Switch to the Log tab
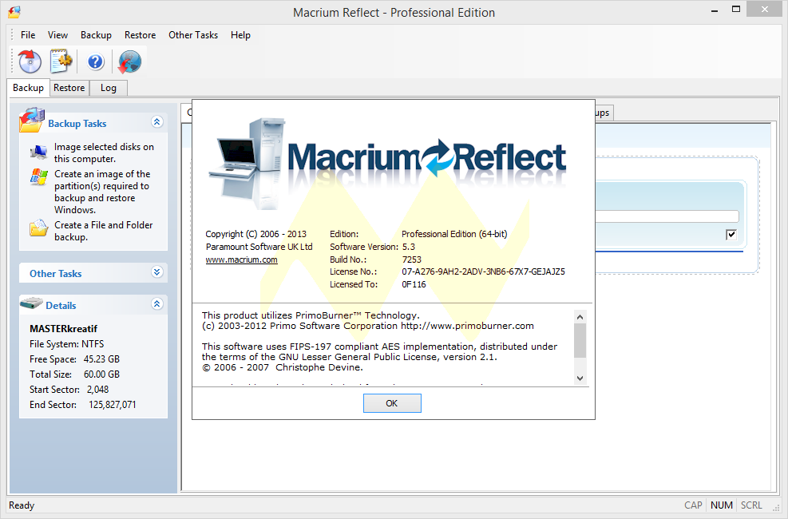The width and height of the screenshot is (788, 519). click(x=108, y=87)
